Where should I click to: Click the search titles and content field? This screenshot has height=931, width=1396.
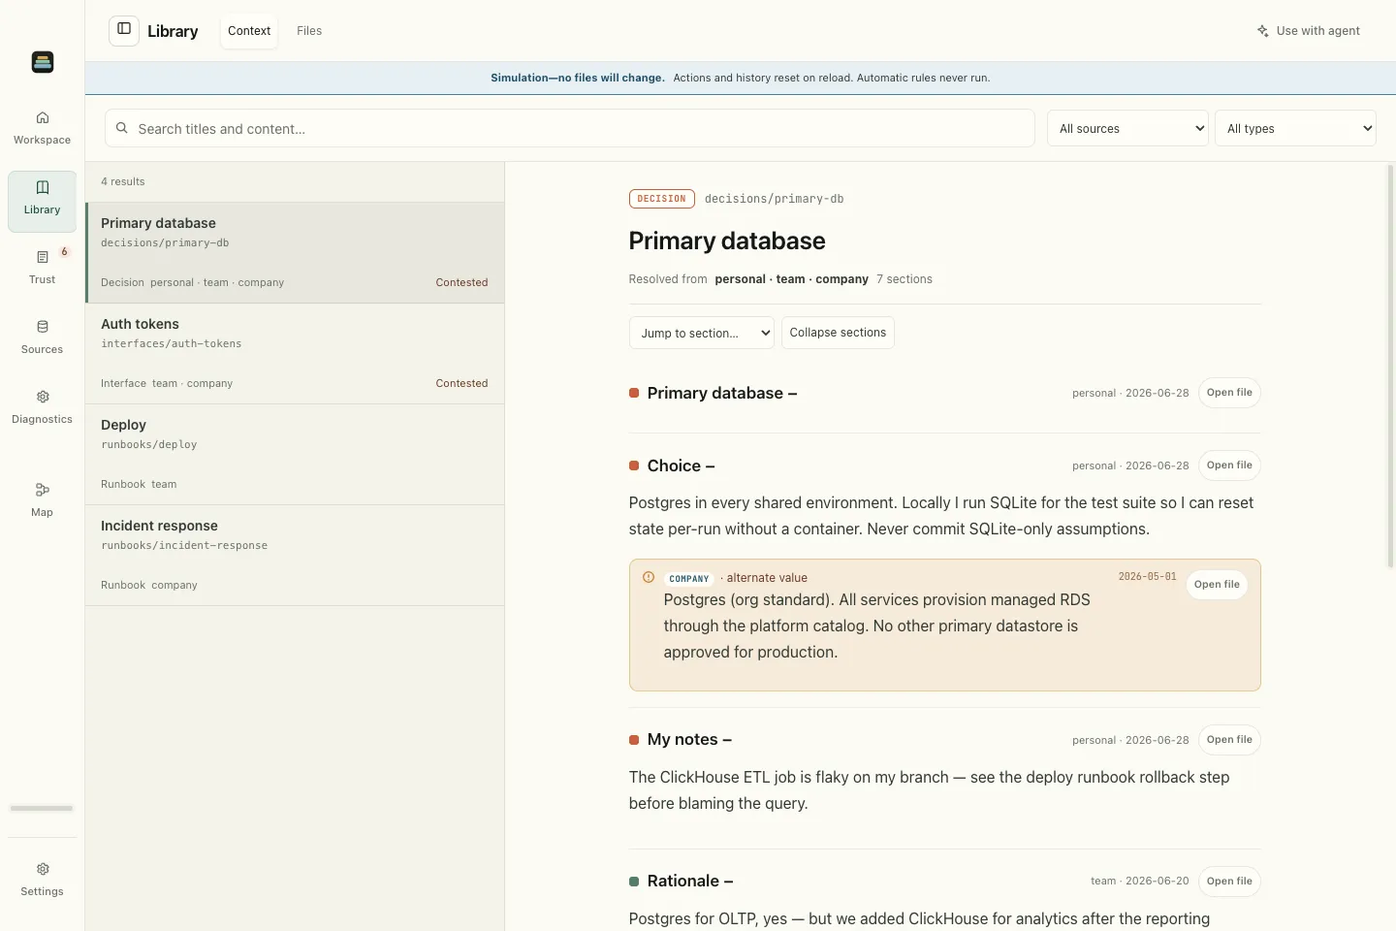coord(569,128)
